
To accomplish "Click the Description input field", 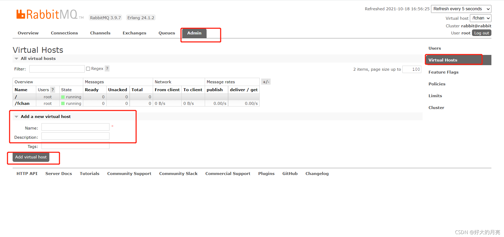I will pyautogui.click(x=75, y=136).
